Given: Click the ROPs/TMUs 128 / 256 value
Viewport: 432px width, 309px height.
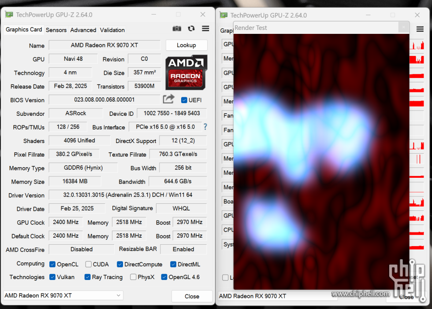Looking at the screenshot, I should click(x=68, y=127).
